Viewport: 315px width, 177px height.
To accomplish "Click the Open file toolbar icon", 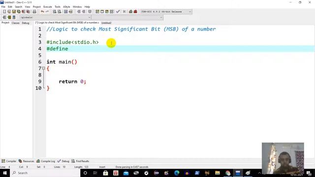I will (9, 12).
